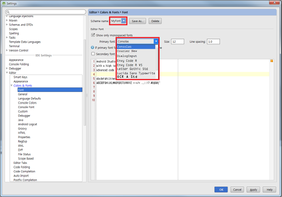
Task: Open Template Data Languages settings
Action: pyautogui.click(x=25, y=42)
